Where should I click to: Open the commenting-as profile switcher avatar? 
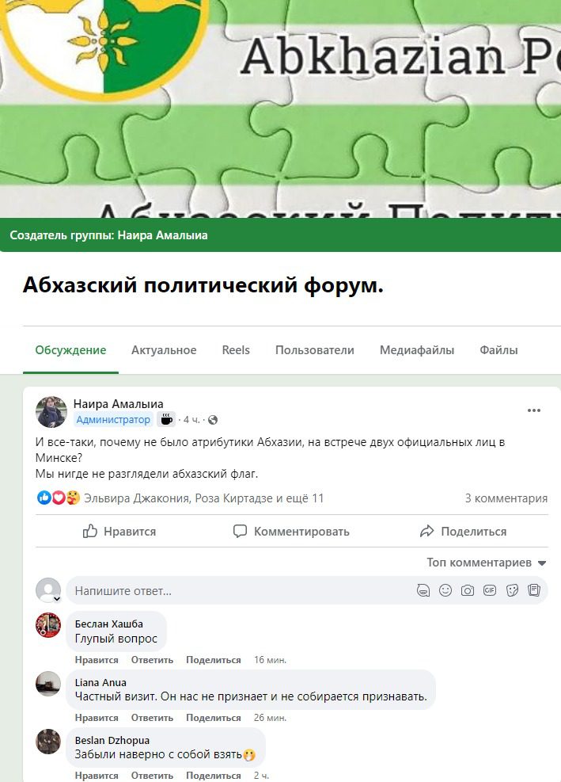click(48, 590)
